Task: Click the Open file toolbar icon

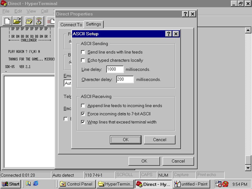Action: [x=17, y=21]
